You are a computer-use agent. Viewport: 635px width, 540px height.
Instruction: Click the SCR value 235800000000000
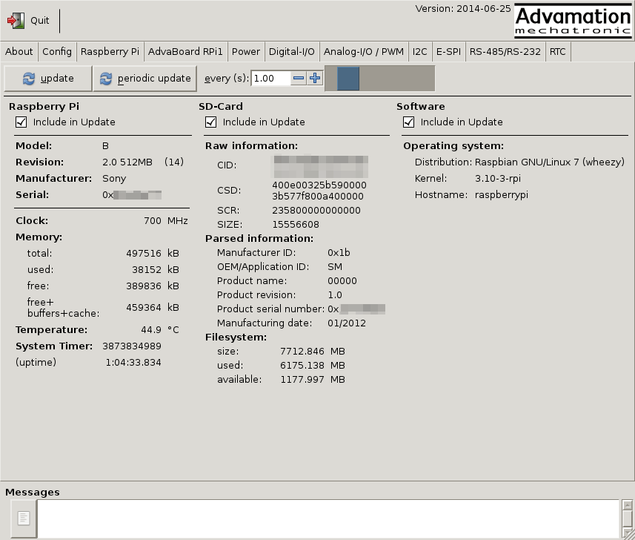point(316,211)
